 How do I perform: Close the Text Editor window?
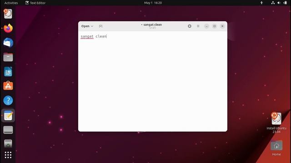pyautogui.click(x=222, y=26)
